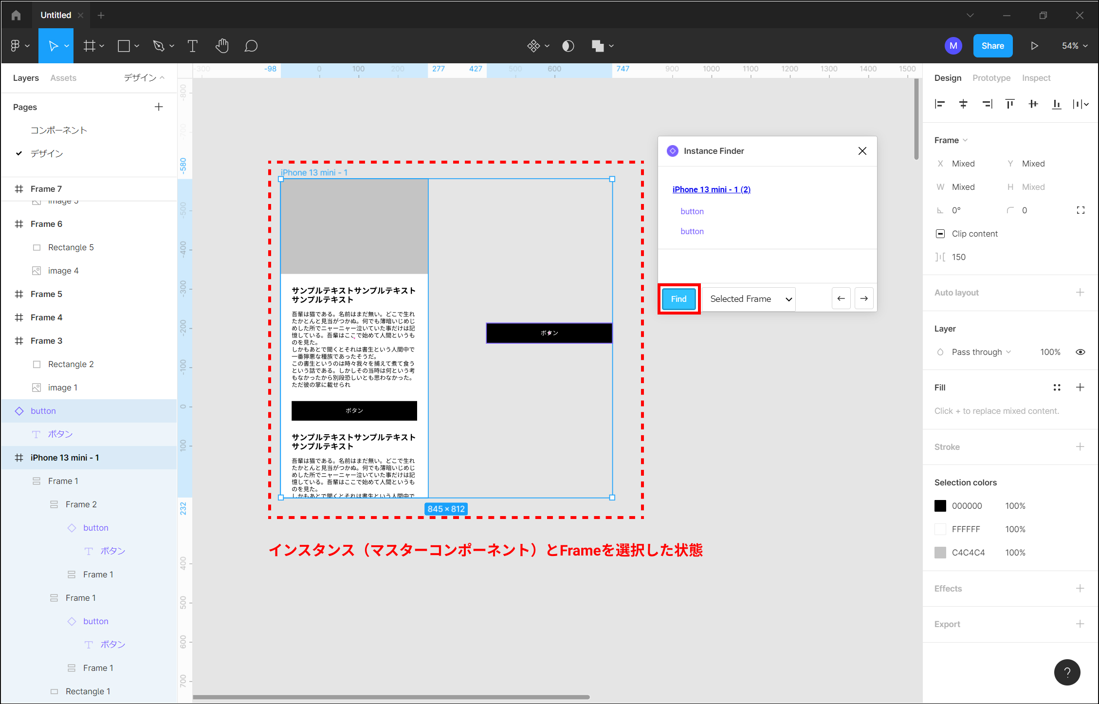Click the C4C4C4 color swatch
Viewport: 1099px width, 704px height.
tap(940, 553)
